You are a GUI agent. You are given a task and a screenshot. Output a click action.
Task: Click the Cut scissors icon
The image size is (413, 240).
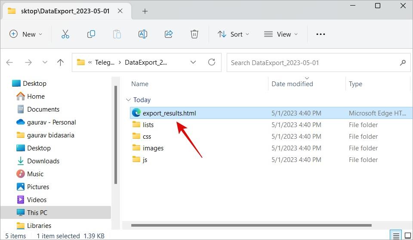(x=65, y=34)
